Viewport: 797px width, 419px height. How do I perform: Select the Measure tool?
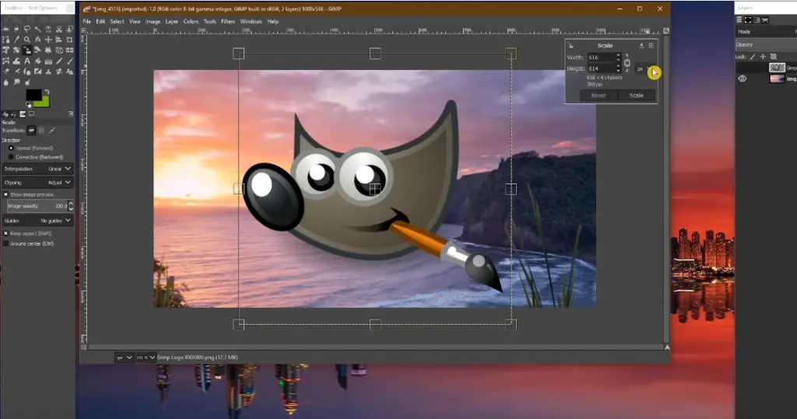tap(37, 40)
